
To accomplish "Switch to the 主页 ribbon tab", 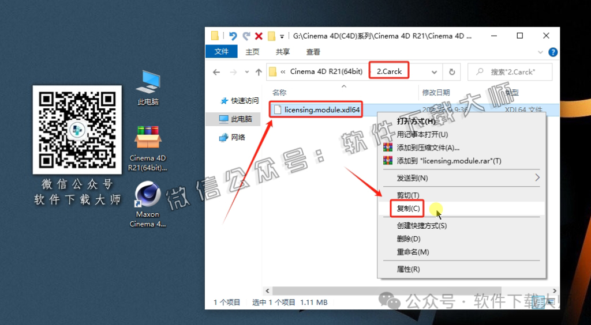I will (252, 52).
